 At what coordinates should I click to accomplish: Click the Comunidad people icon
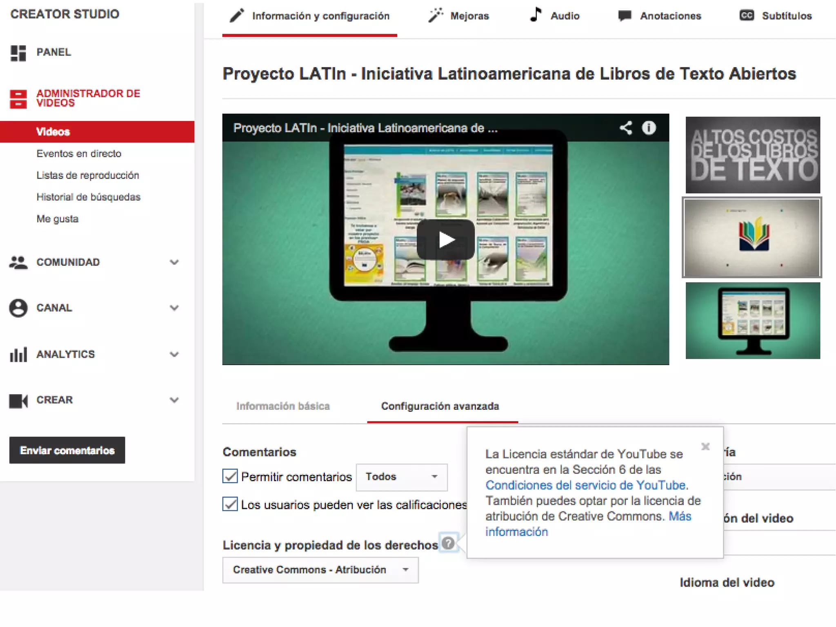tap(18, 262)
